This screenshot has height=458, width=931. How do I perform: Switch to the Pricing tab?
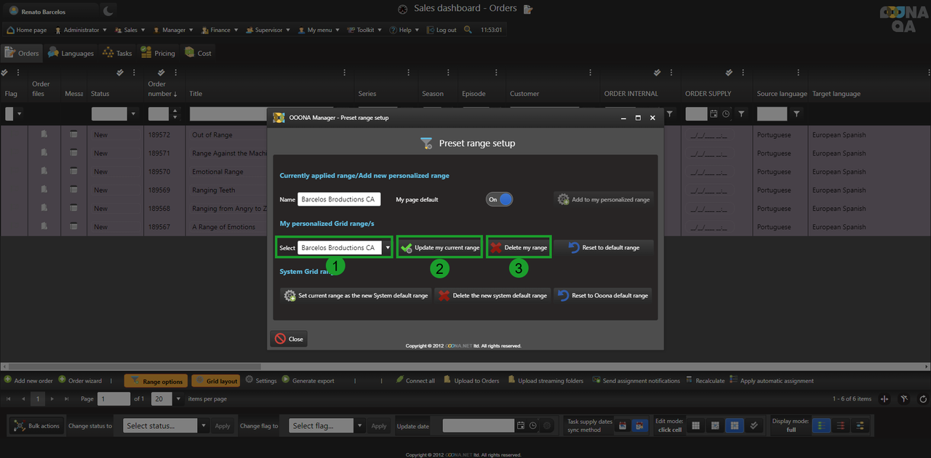coord(158,53)
